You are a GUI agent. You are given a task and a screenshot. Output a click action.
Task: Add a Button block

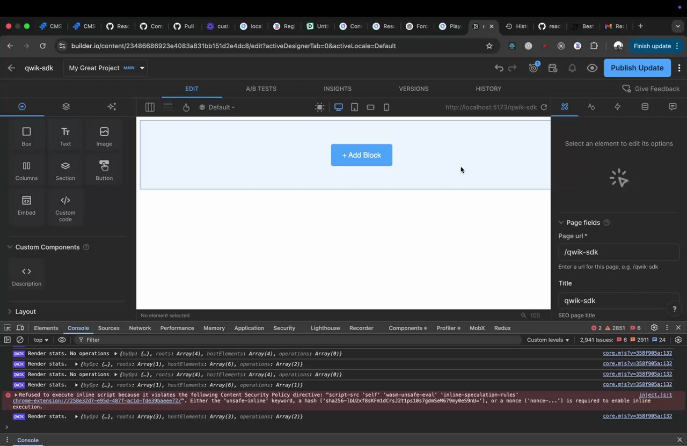point(104,171)
